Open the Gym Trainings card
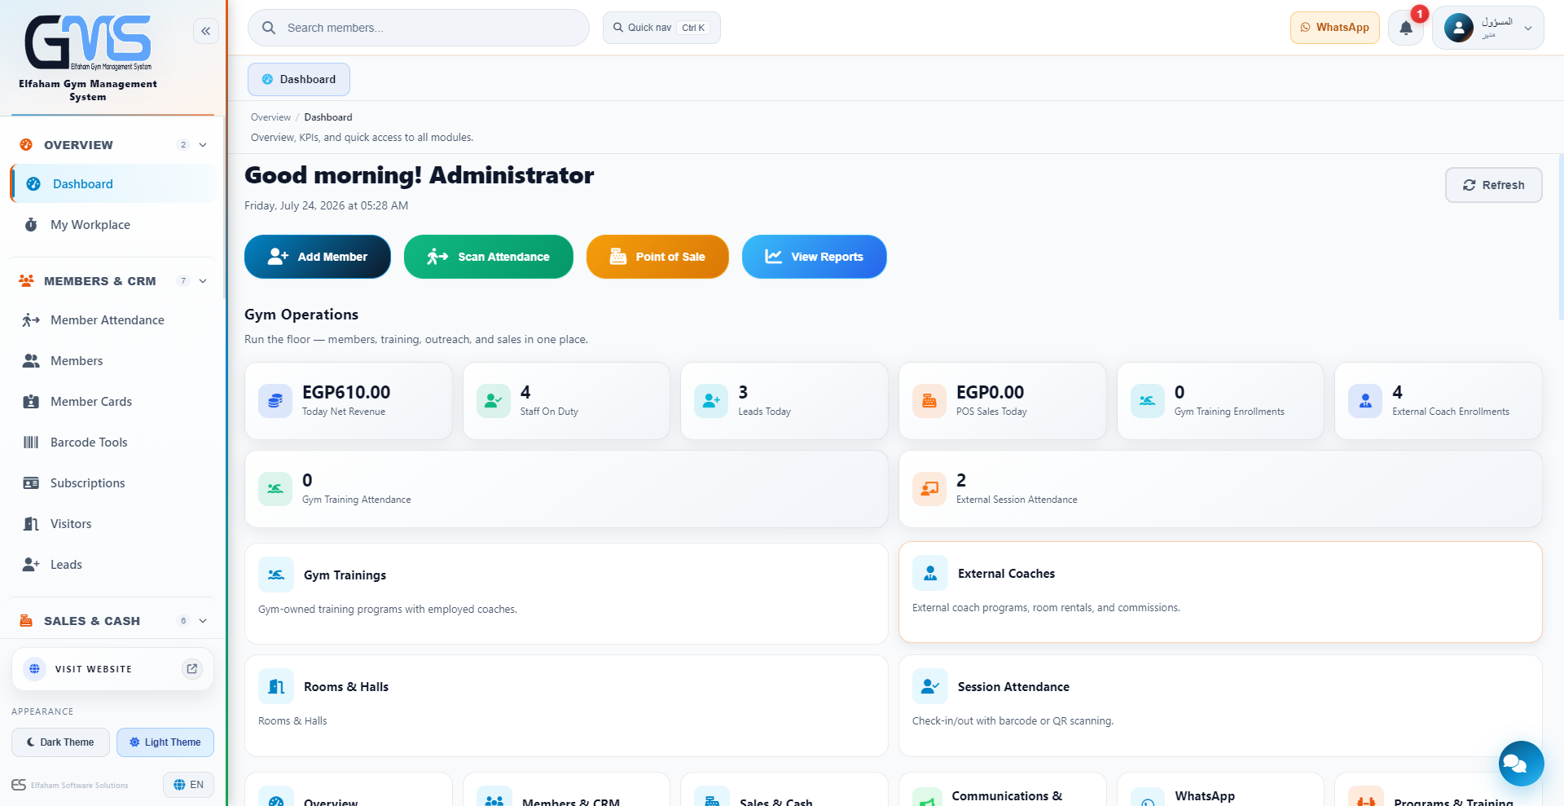 tap(566, 593)
